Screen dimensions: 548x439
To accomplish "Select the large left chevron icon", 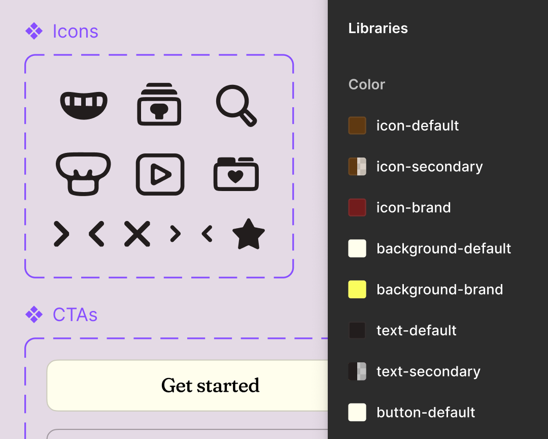I will (96, 234).
